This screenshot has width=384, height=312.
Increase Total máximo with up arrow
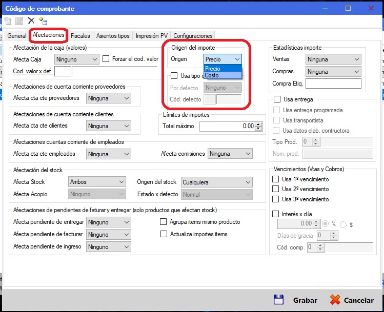pos(258,123)
